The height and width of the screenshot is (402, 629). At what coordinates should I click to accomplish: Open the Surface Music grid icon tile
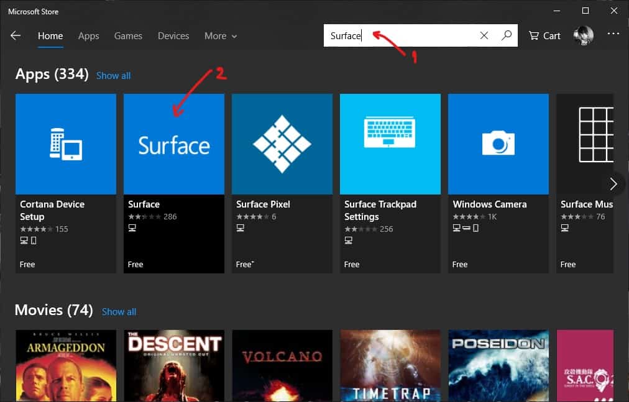point(585,183)
